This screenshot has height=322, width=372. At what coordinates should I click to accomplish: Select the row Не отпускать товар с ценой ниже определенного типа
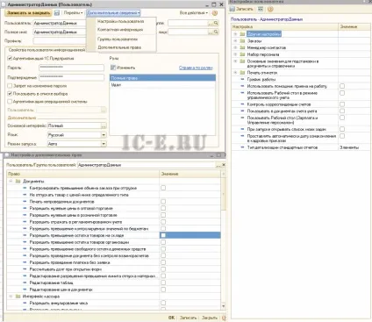pyautogui.click(x=114, y=195)
